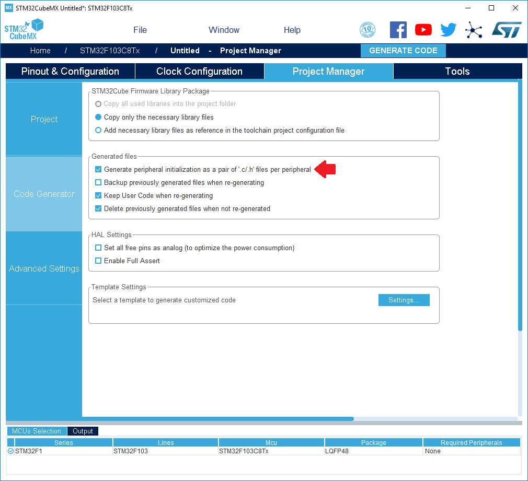Open the Facebook icon link

[398, 30]
